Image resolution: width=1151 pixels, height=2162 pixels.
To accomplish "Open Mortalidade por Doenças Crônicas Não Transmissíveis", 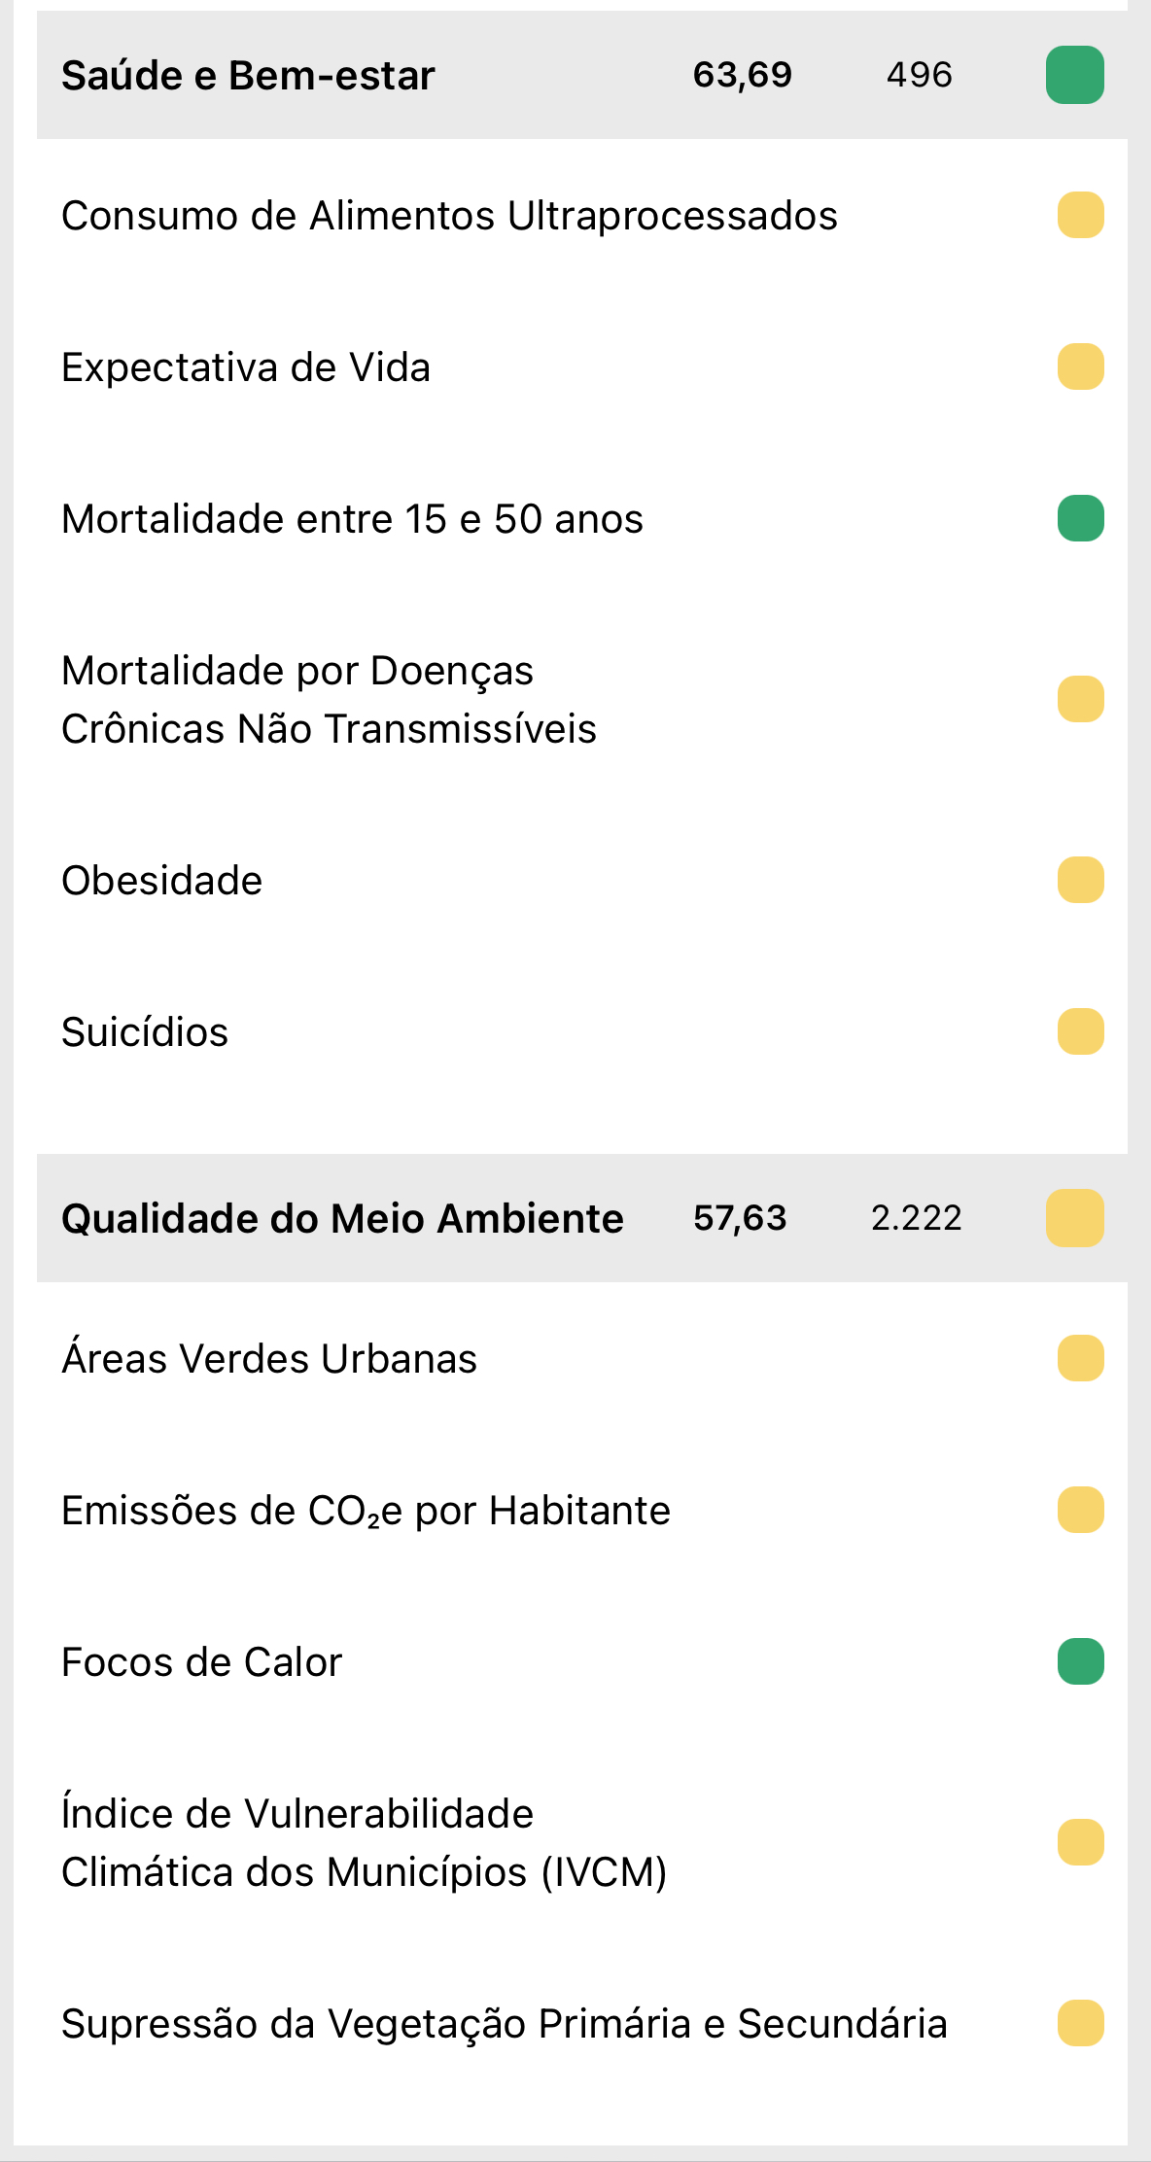I will [x=329, y=700].
